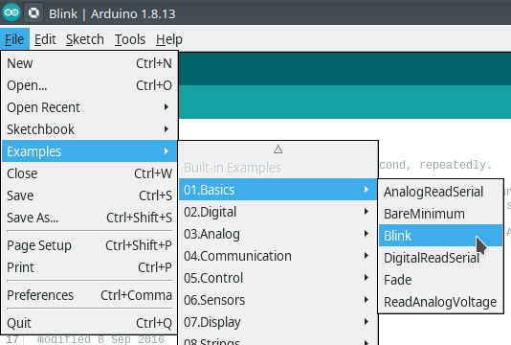Open the BareMinimum example sketch
Screen dimensions: 511x345
tap(440, 214)
